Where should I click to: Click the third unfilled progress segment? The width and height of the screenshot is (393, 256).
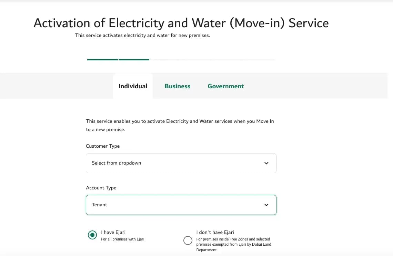pyautogui.click(x=165, y=59)
